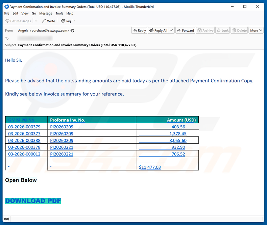Delete the message
Screen dimensions: 267x225
pos(239,30)
